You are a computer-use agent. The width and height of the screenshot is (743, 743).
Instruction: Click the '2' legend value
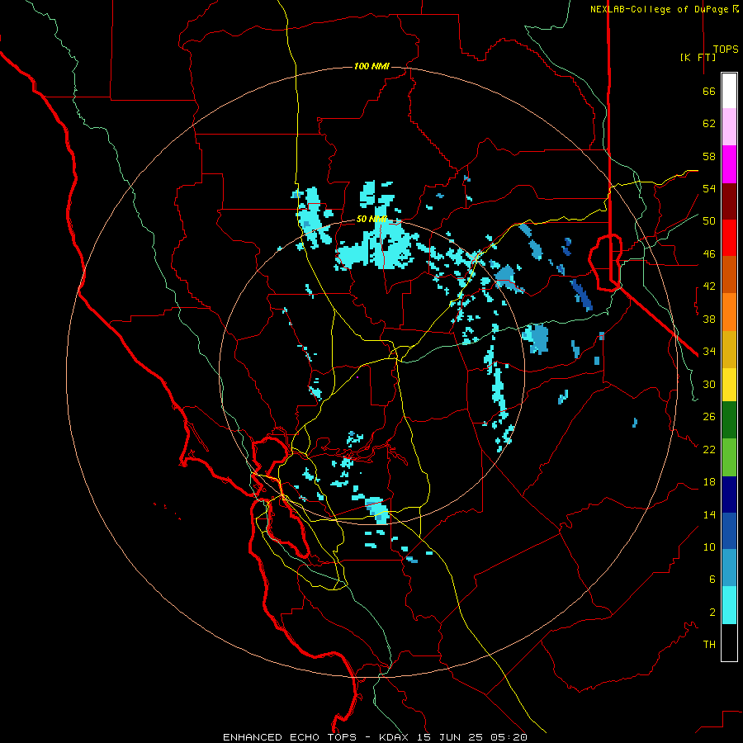click(x=712, y=613)
